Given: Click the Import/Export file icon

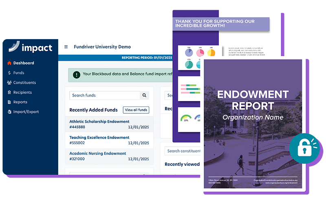Looking at the screenshot, I should 9,112.
